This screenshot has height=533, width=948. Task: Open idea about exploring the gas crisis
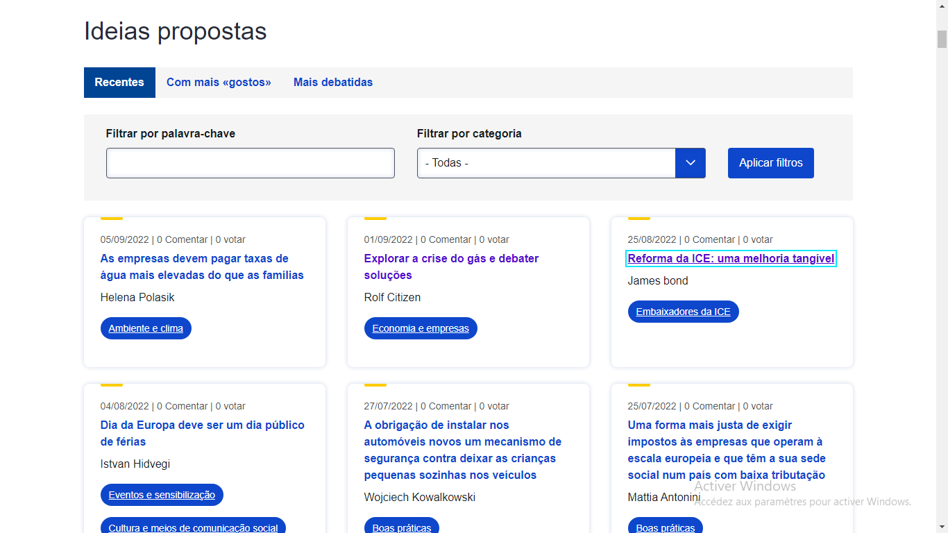pos(451,267)
